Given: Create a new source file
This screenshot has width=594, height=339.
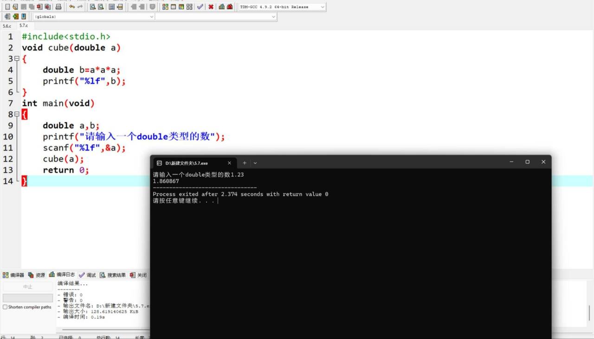Looking at the screenshot, I should click(x=6, y=7).
